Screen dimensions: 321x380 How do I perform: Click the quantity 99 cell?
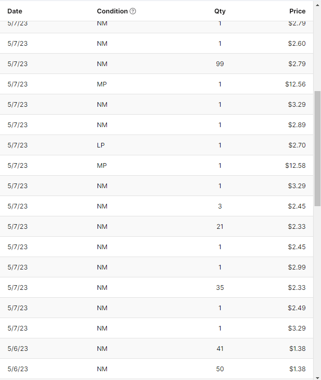220,64
